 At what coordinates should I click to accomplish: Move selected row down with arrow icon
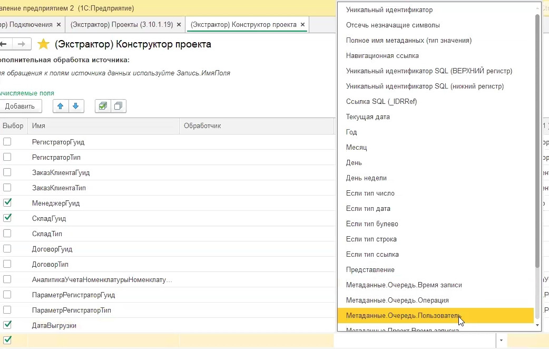(x=76, y=106)
